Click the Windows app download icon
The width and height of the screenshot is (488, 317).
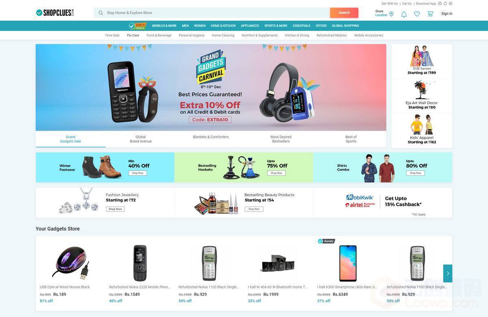pos(451,4)
